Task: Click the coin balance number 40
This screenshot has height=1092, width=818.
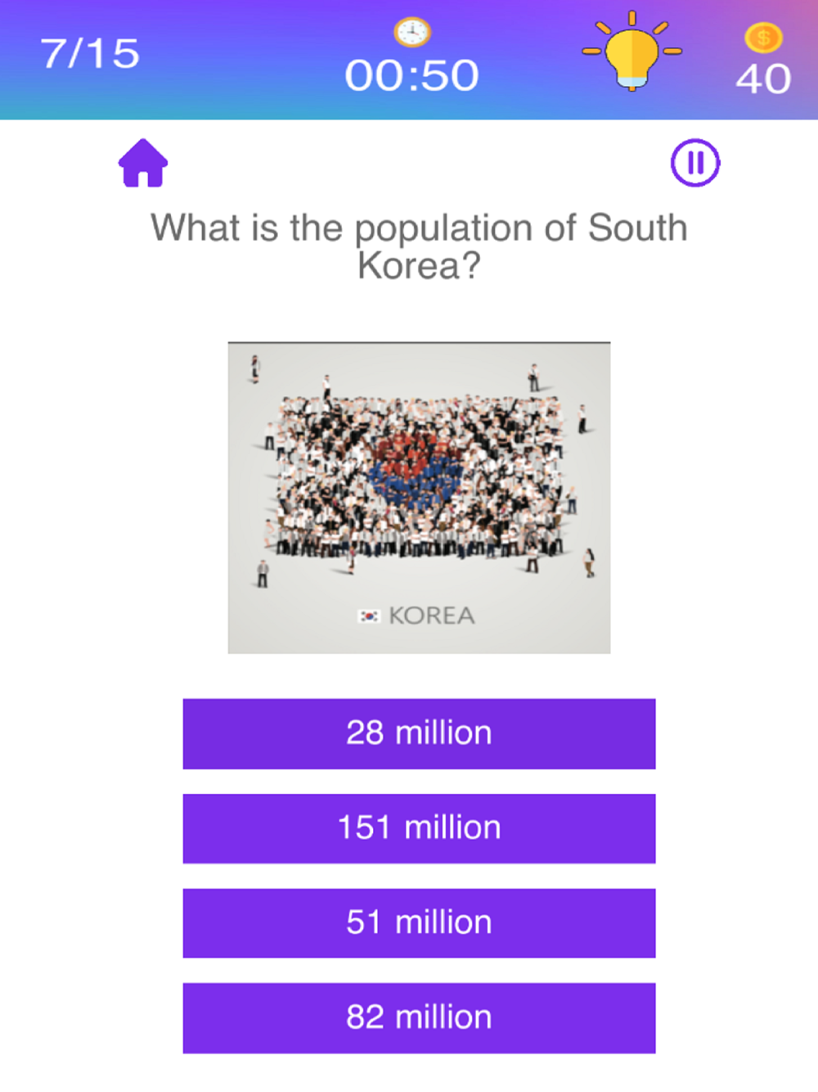Action: (763, 79)
